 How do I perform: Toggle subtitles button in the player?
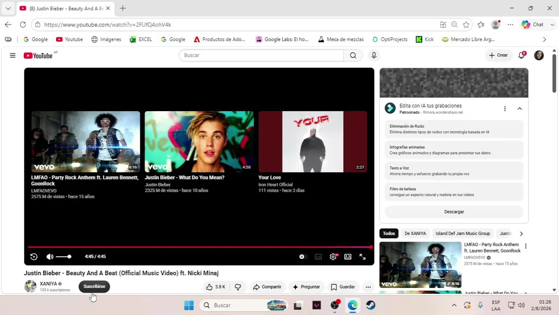point(318,257)
